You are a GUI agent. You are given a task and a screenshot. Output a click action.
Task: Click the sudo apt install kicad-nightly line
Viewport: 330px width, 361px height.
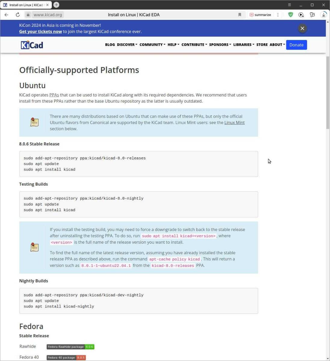[x=59, y=306]
